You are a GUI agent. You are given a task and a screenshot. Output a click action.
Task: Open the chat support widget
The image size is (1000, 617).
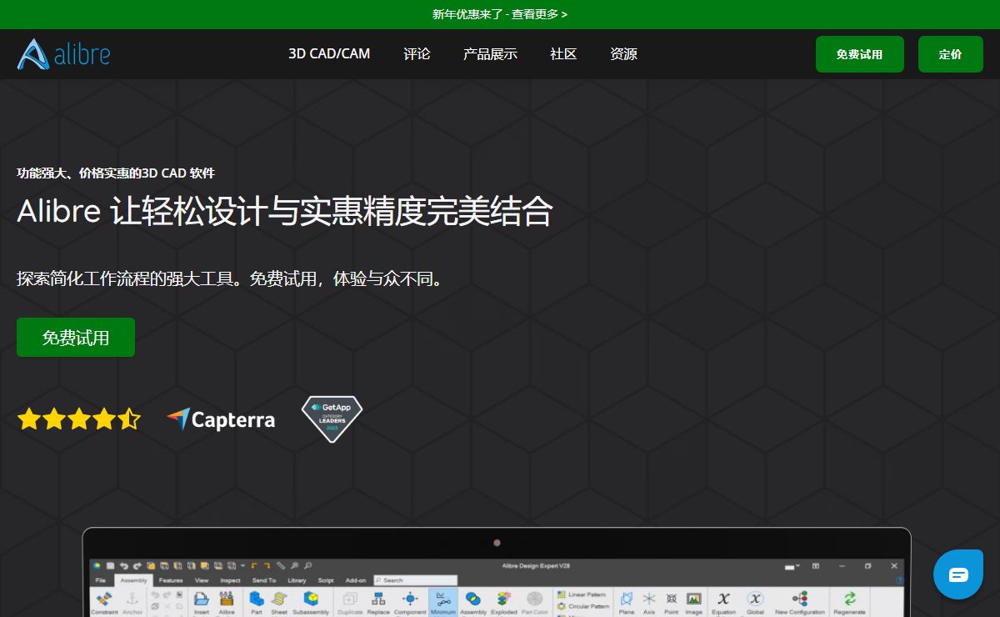[x=958, y=574]
